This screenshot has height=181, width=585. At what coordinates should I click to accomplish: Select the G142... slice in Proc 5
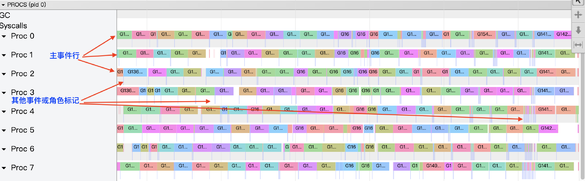[548, 128]
